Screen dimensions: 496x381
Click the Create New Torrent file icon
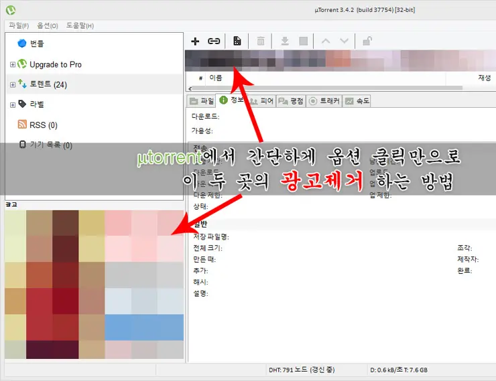237,41
